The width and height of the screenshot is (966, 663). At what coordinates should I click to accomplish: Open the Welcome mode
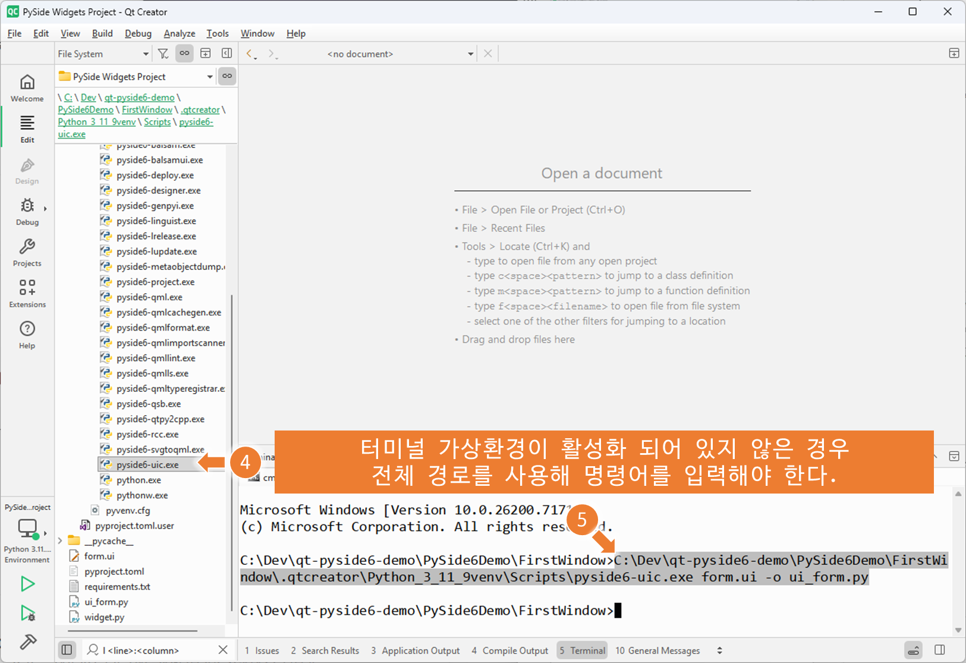[27, 88]
